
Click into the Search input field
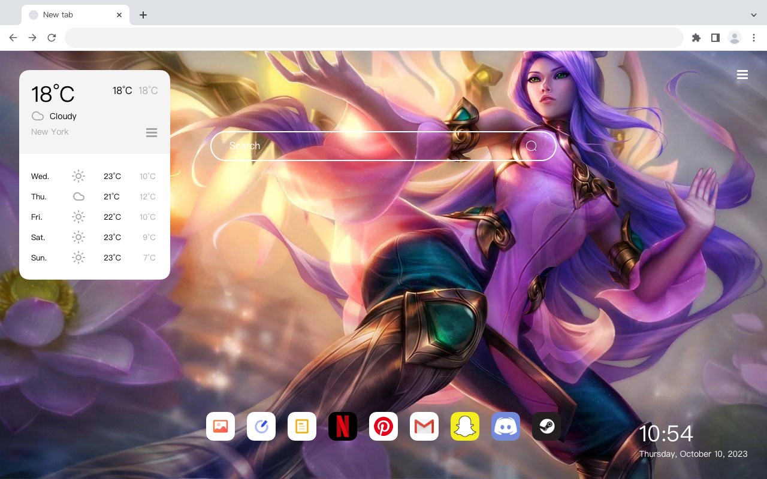(x=383, y=146)
